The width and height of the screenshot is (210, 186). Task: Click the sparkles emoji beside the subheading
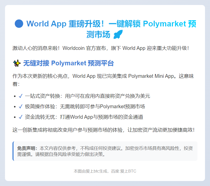click(16, 63)
